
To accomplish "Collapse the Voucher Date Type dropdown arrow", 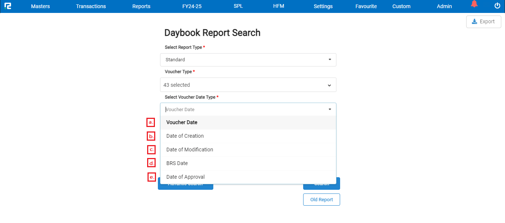I will click(x=329, y=110).
